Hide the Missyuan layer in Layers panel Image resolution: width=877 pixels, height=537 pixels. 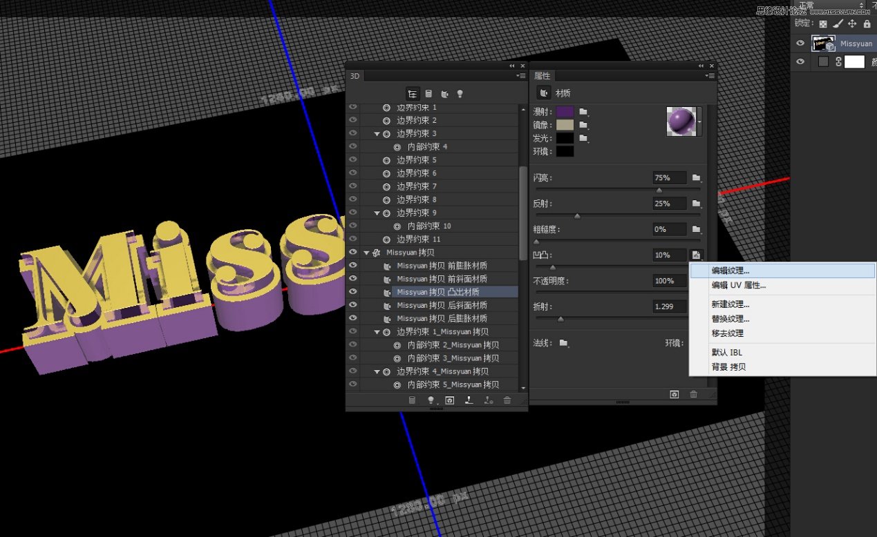tap(800, 43)
